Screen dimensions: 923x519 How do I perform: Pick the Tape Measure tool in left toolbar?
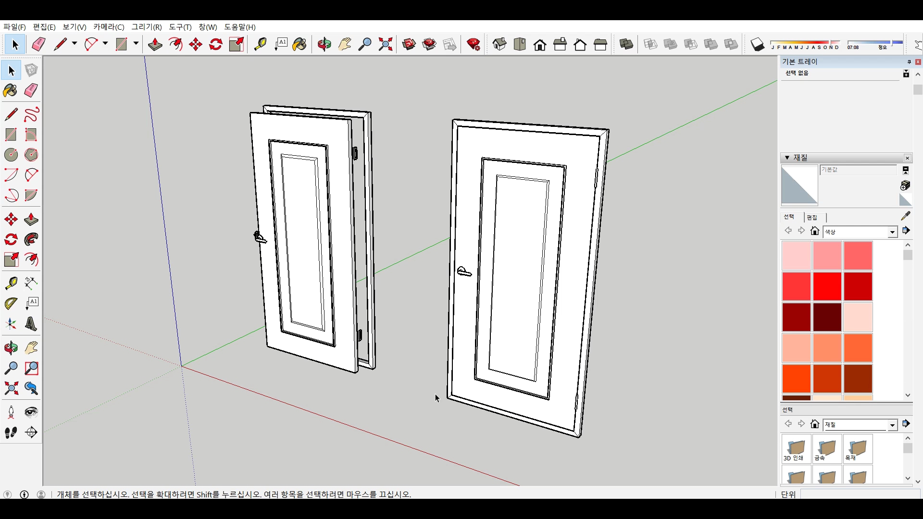11,283
